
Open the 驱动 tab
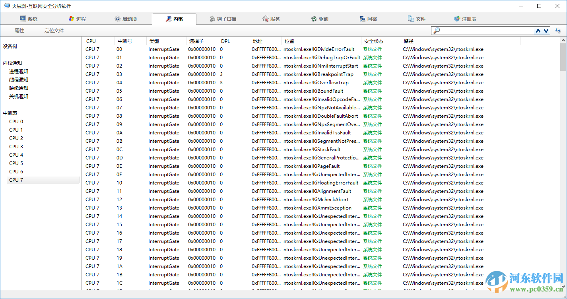(320, 19)
